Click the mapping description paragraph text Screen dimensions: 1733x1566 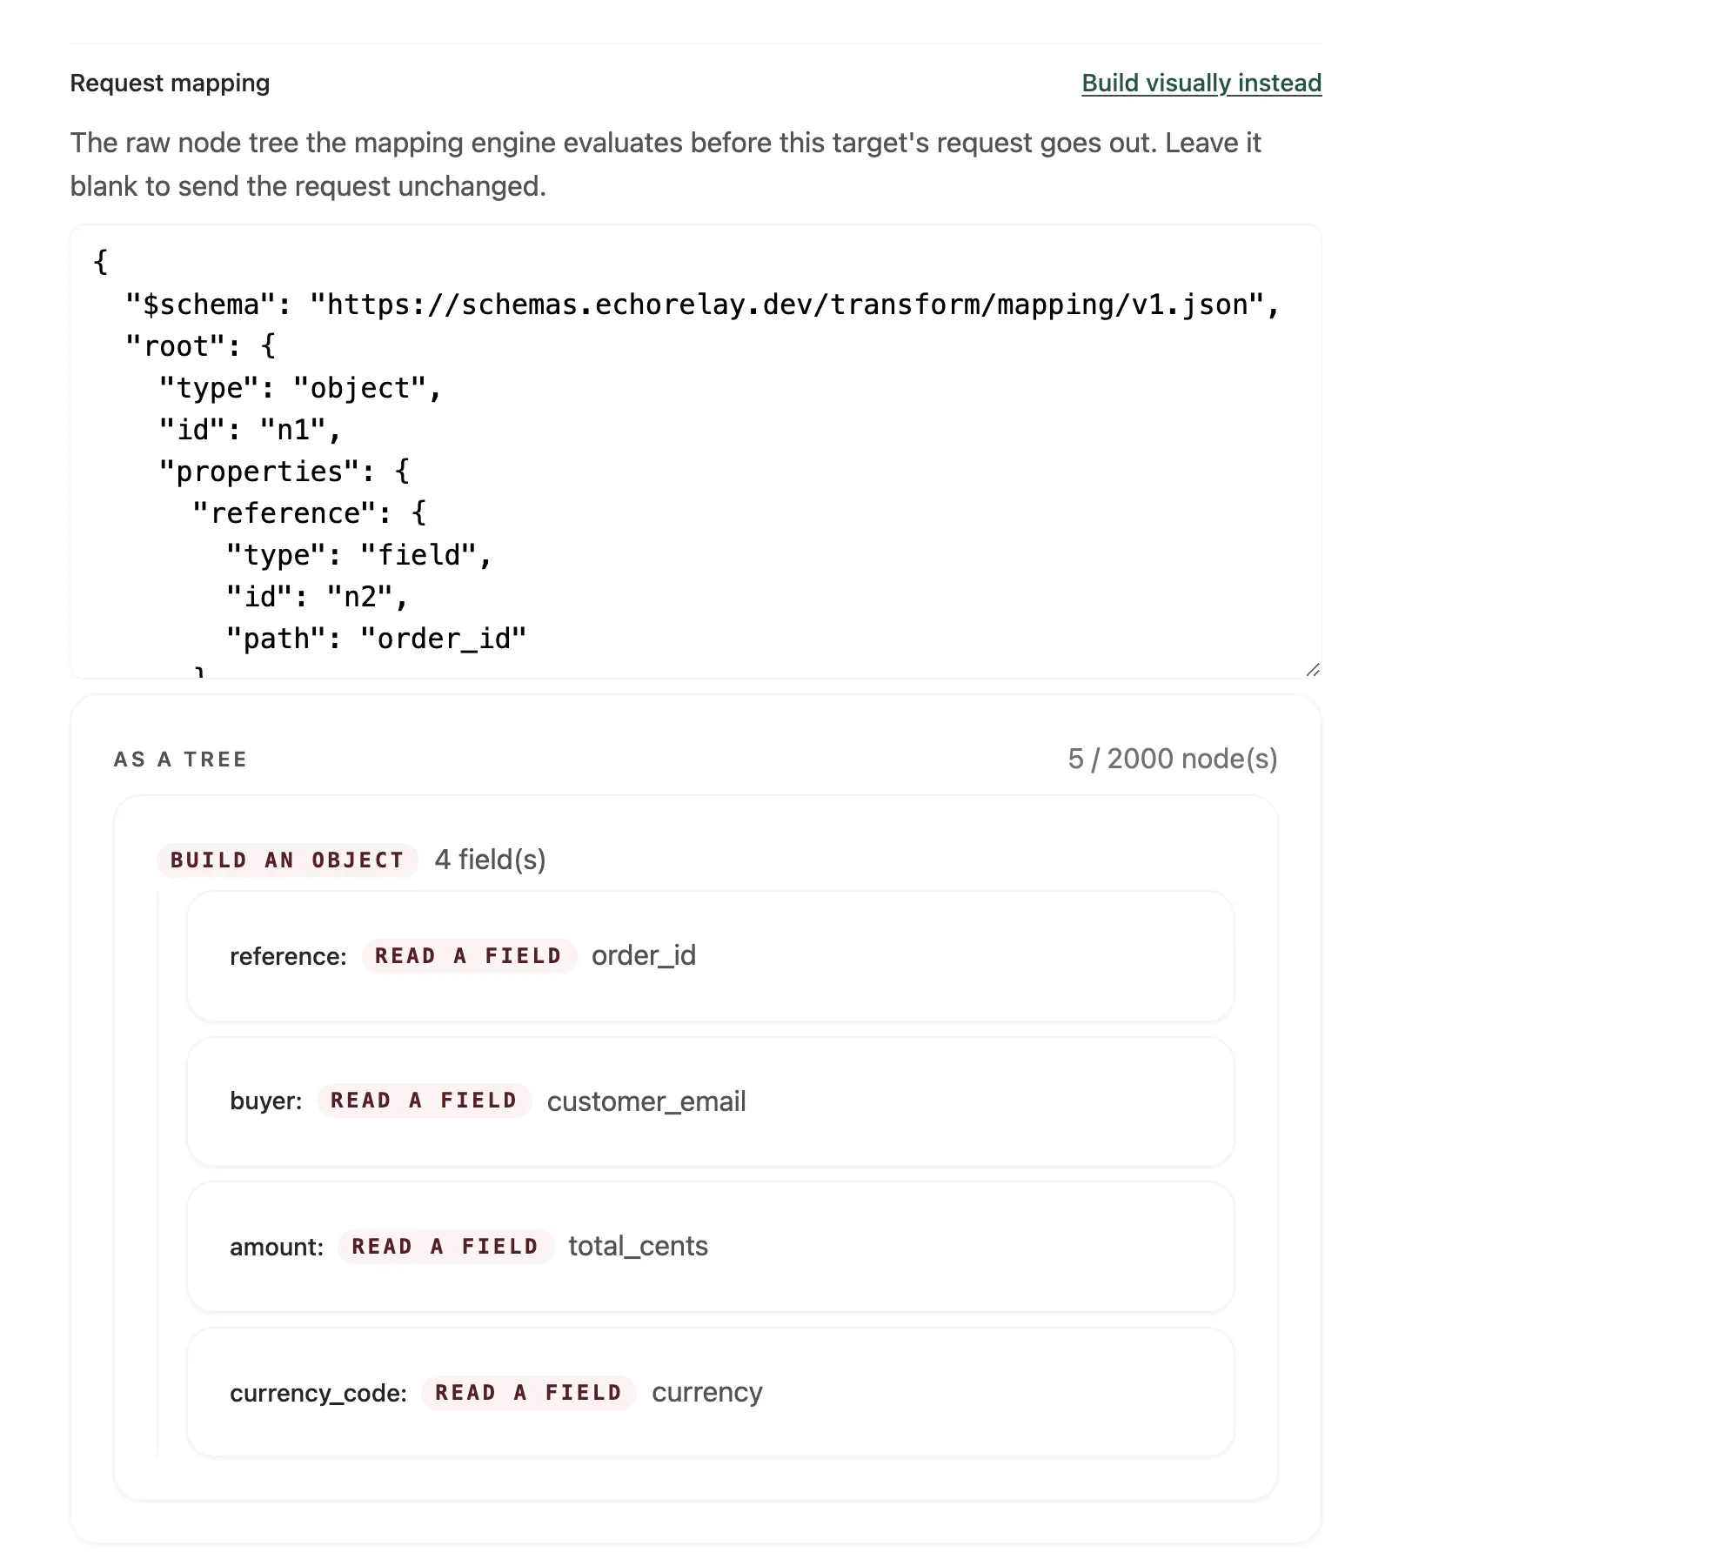666,164
